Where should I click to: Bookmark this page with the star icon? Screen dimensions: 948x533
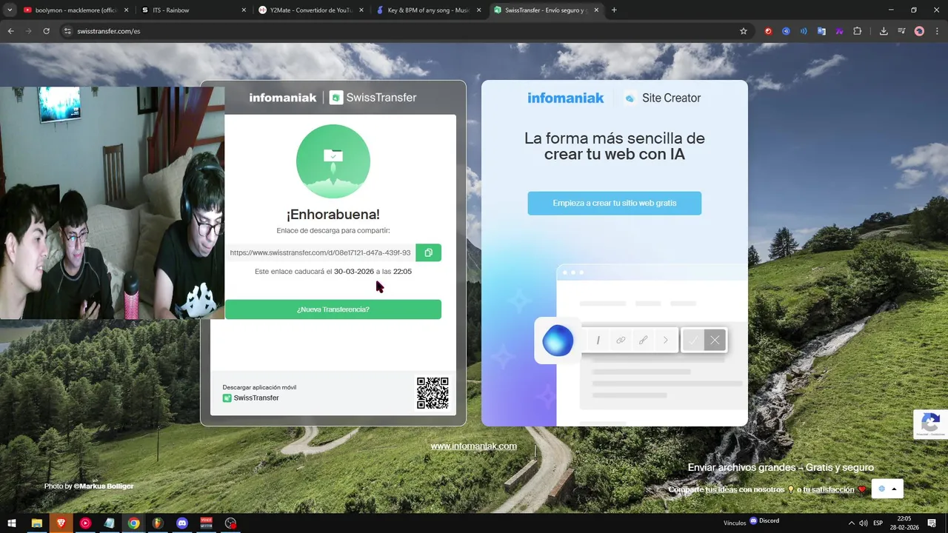(x=744, y=31)
